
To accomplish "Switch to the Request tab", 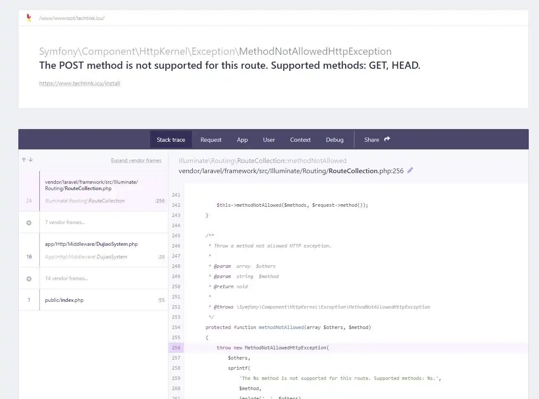I will pyautogui.click(x=211, y=140).
